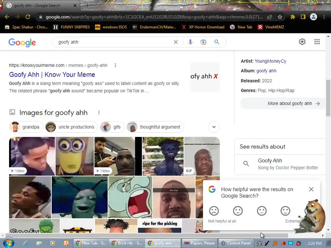This screenshot has width=331, height=248.
Task: Open 2pac Shakur bookmark
Action: coord(27,27)
